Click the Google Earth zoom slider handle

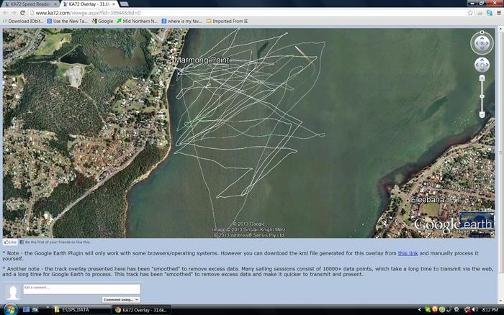tap(482, 96)
